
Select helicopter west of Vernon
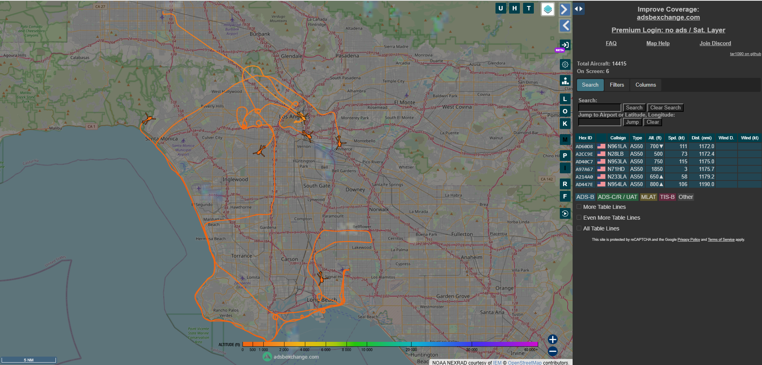[260, 151]
